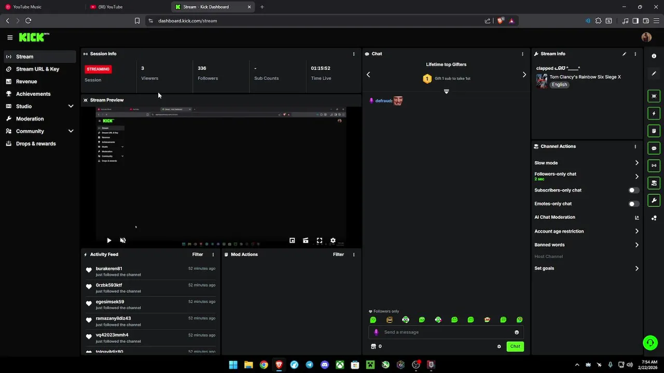Switch to the (98) YouTube browser tab
This screenshot has width=664, height=373.
click(x=128, y=7)
